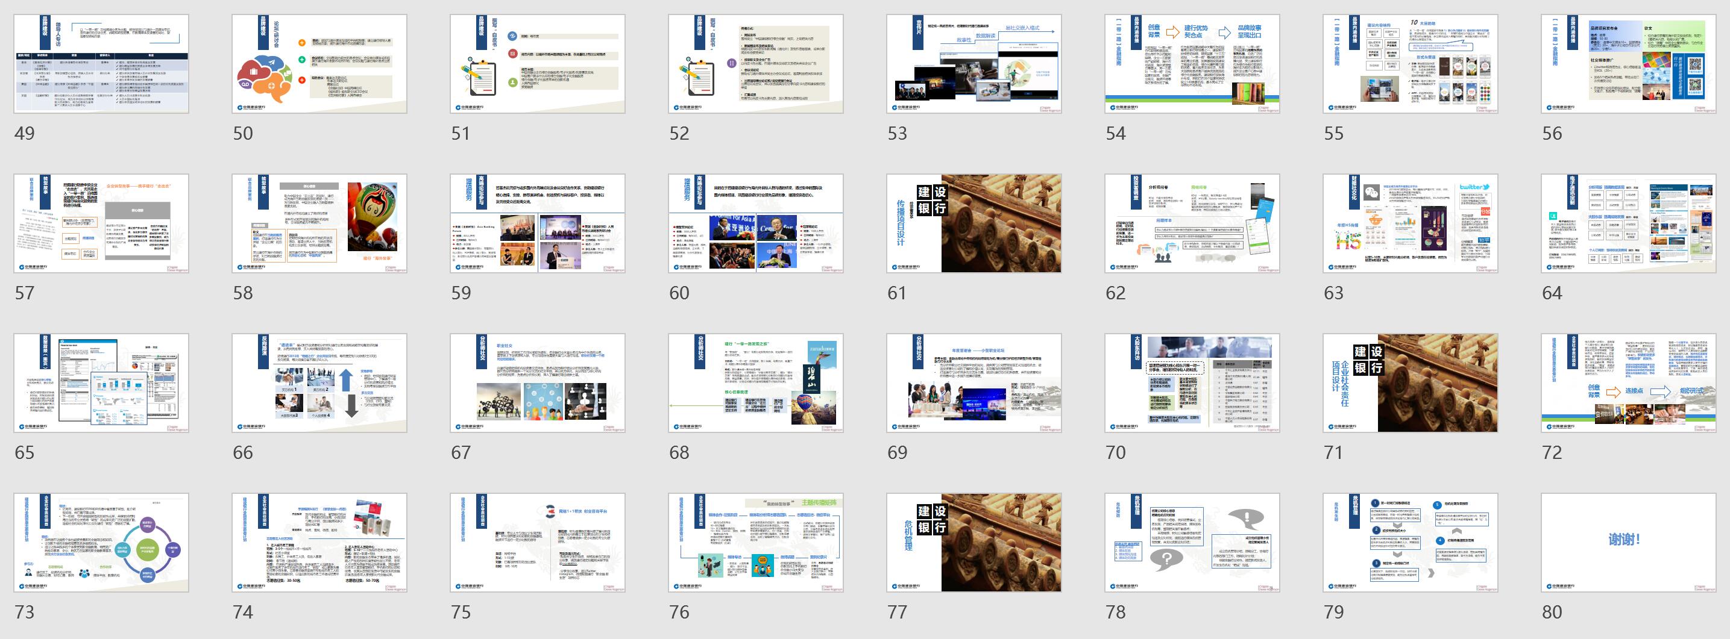1730x639 pixels.
Task: Select slide 49 thumbnail
Action: 101,64
